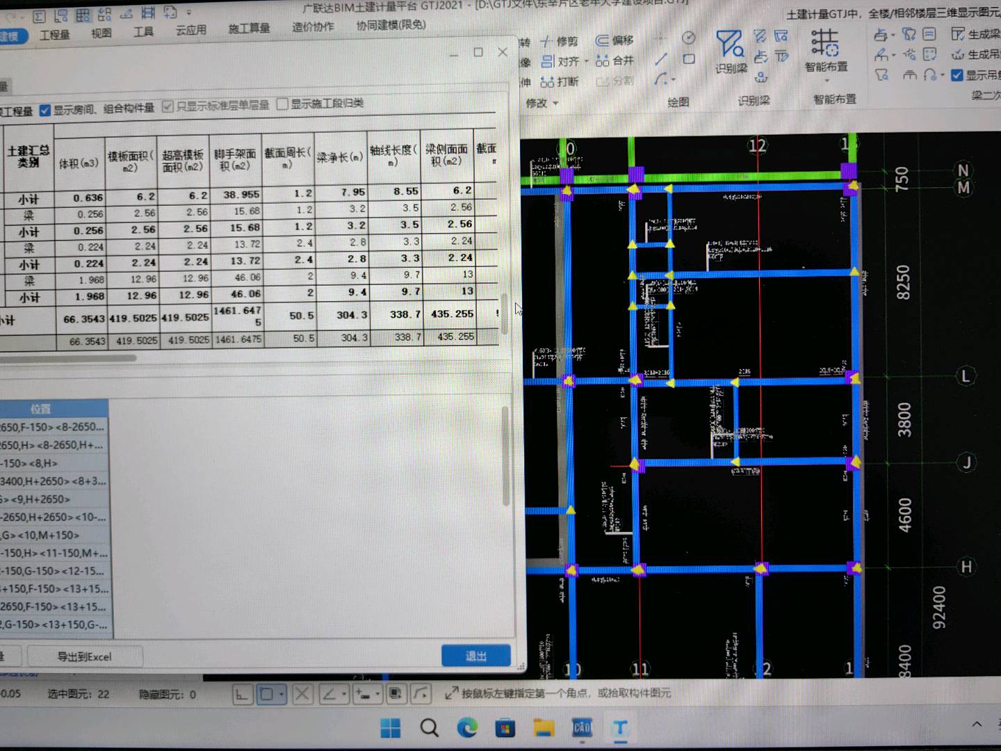Open Microsoft Store from taskbar

pyautogui.click(x=505, y=728)
